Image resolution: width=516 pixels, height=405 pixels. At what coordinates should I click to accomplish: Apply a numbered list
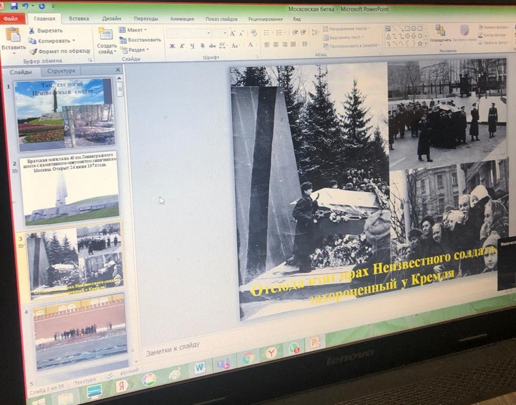coord(280,33)
